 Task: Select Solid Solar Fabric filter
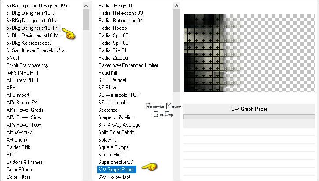117,132
